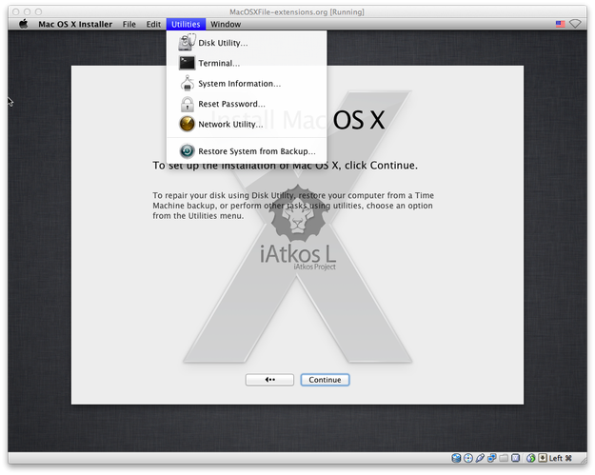This screenshot has width=595, height=475.
Task: Open Network Utility menu entry
Action: coord(247,124)
